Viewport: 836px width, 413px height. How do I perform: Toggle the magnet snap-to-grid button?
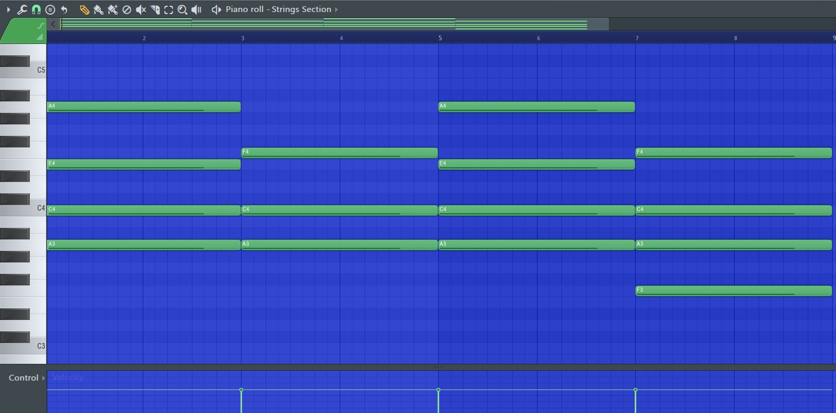36,9
